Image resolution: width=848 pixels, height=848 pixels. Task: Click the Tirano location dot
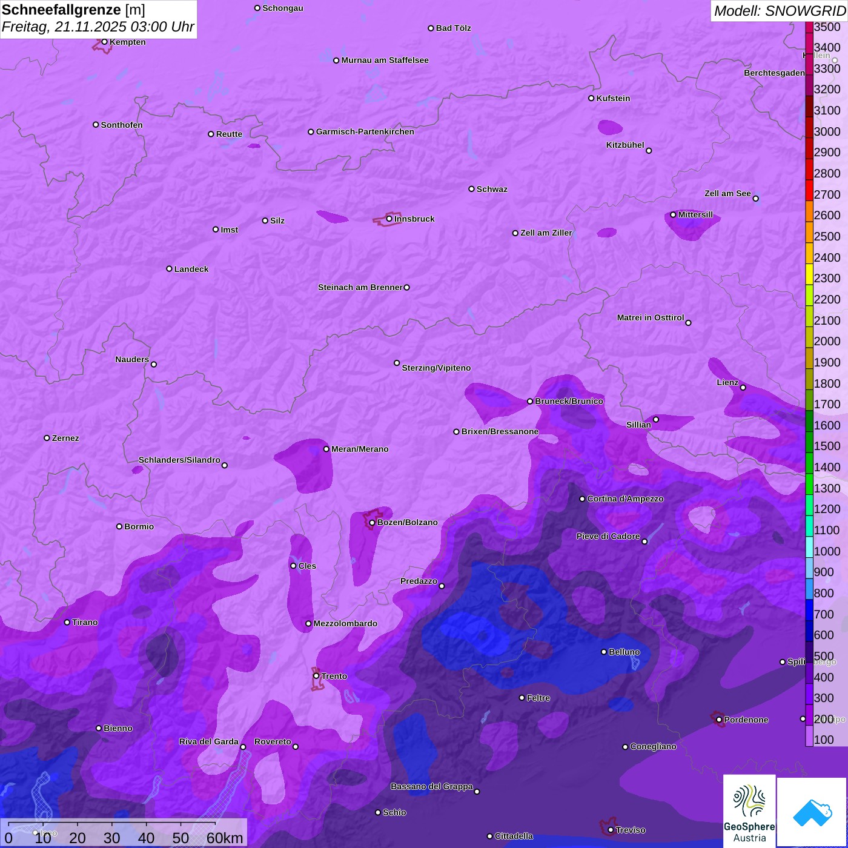(x=67, y=622)
